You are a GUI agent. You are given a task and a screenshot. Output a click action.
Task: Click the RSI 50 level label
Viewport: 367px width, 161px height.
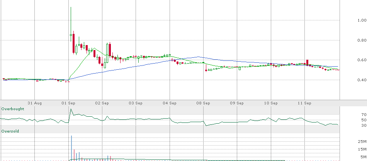point(364,120)
